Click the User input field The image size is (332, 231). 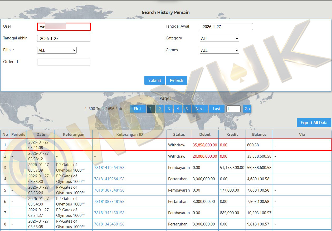[64, 27]
